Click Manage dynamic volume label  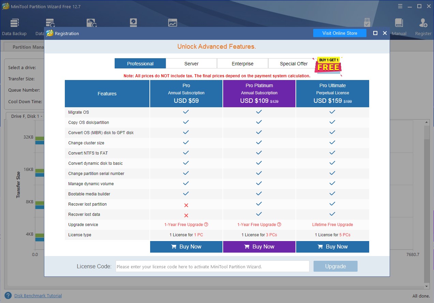click(91, 184)
